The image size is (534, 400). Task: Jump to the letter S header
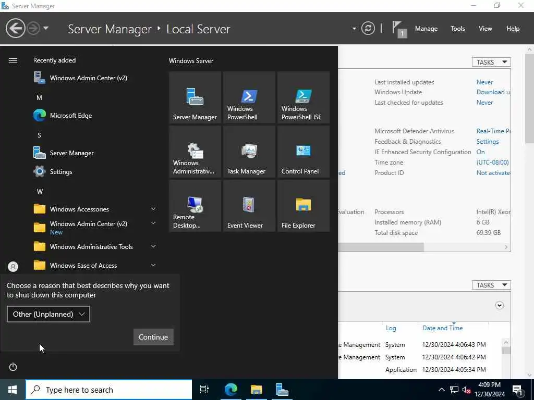(x=39, y=135)
